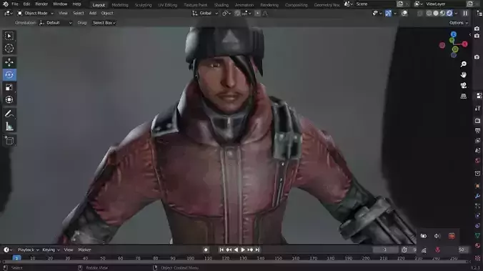Image resolution: width=483 pixels, height=271 pixels.
Task: Open the Global transform orientation dropdown
Action: [x=205, y=14]
